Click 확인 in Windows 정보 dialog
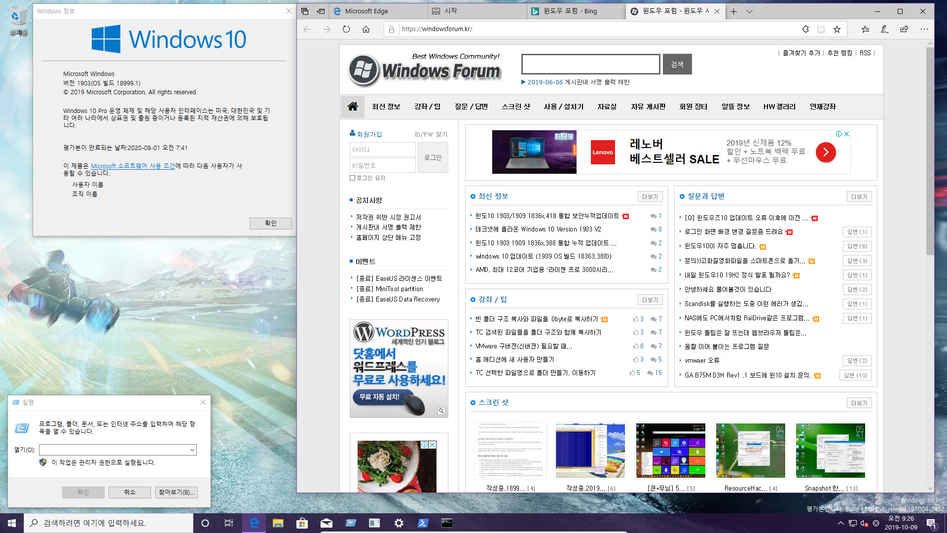Viewport: 947px width, 533px height. tap(271, 223)
